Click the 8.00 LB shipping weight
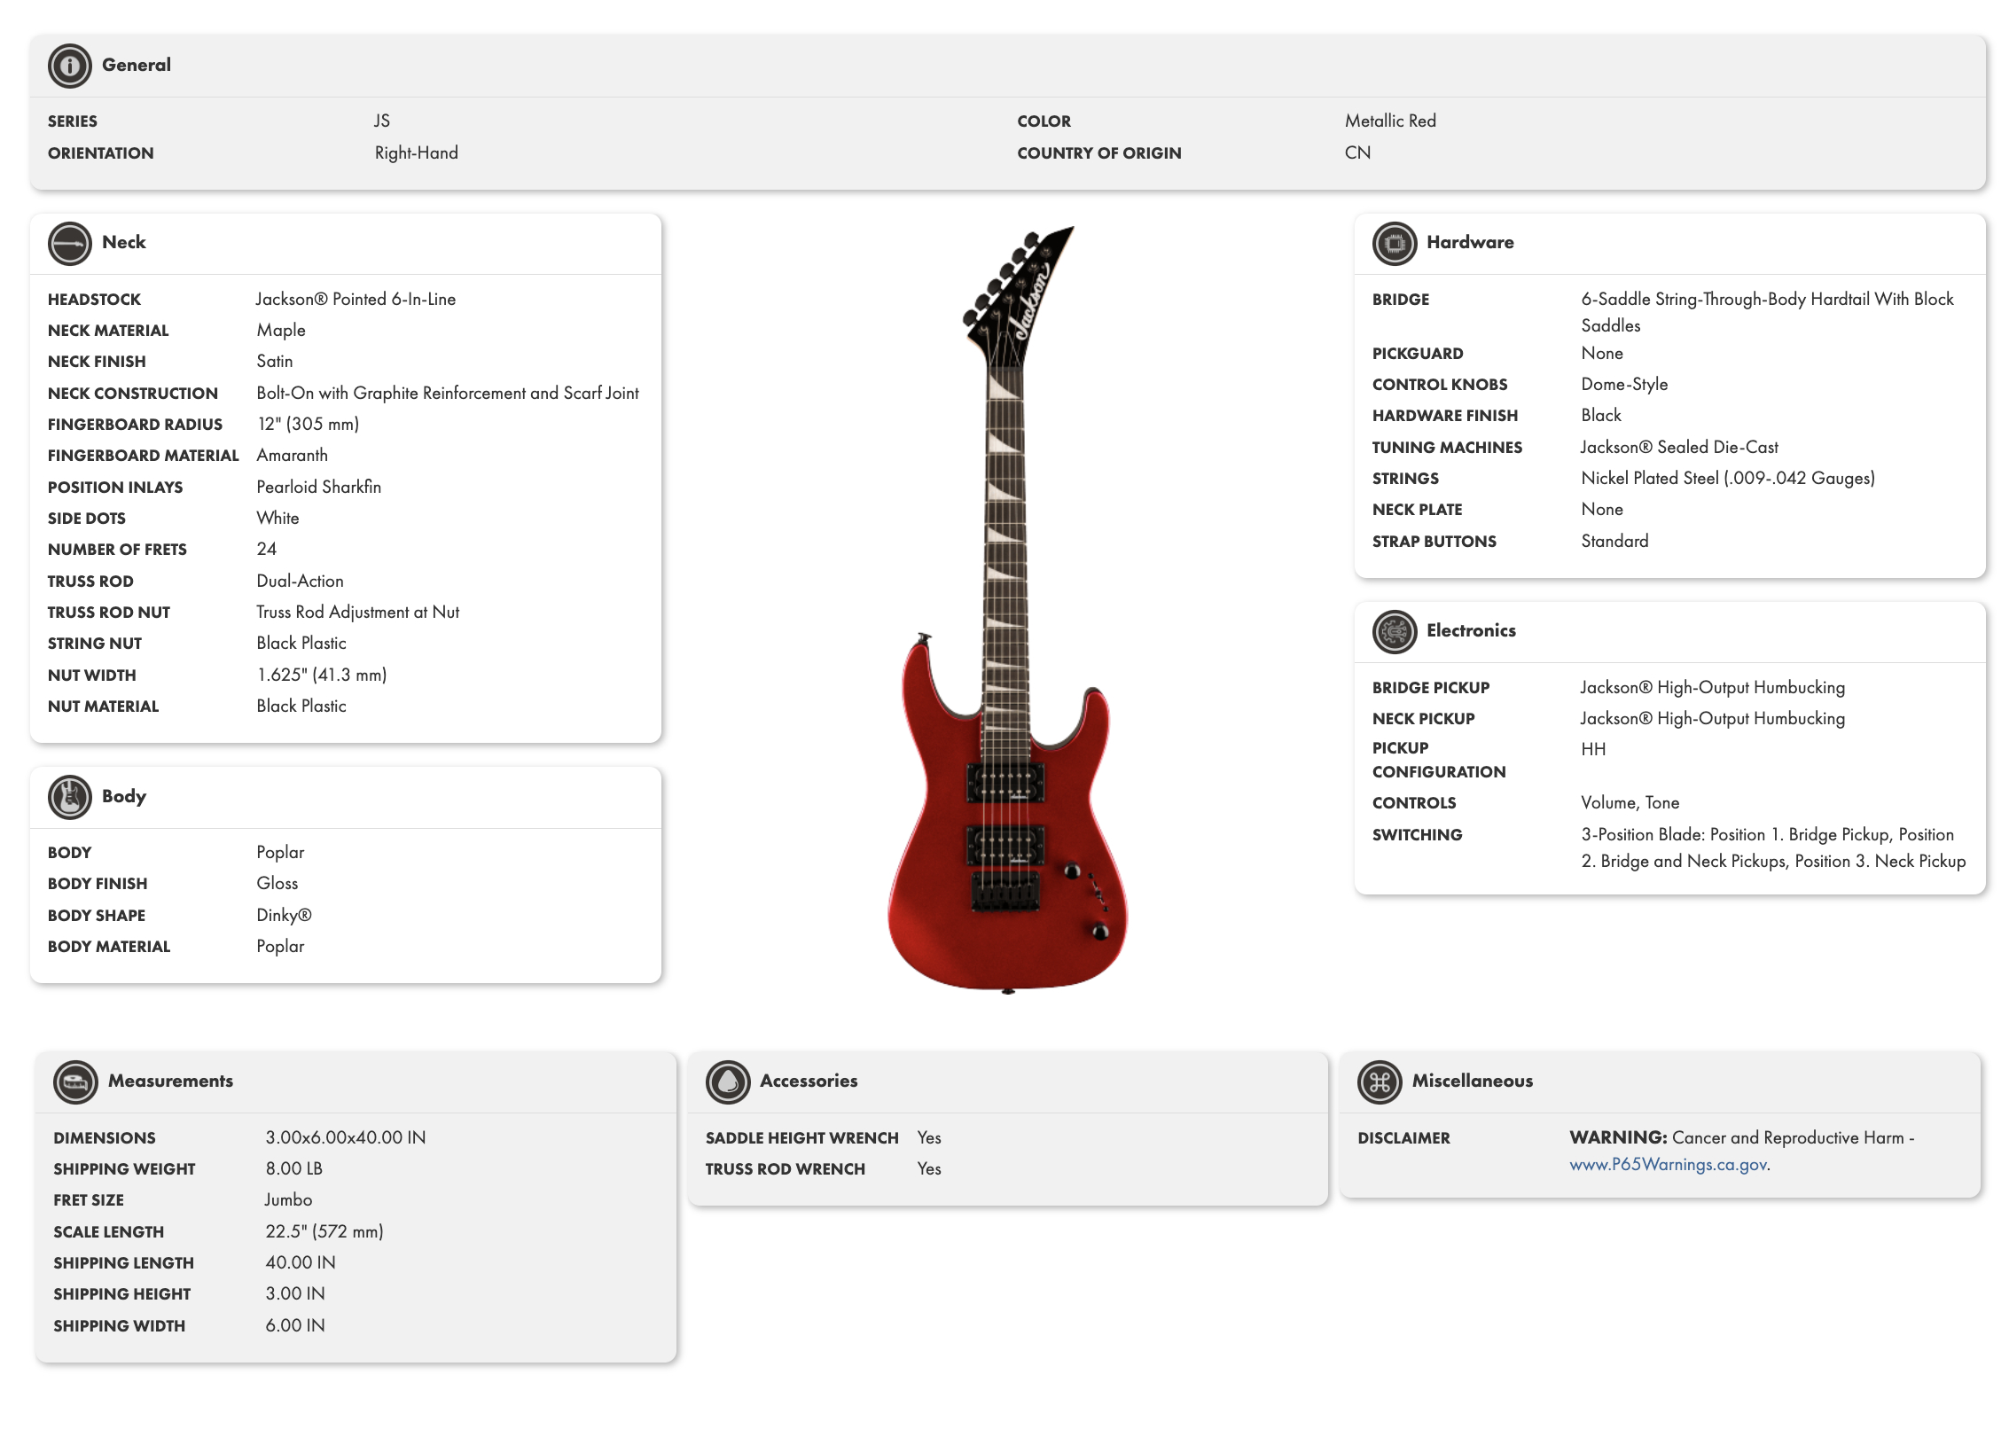2009x1429 pixels. click(x=293, y=1168)
